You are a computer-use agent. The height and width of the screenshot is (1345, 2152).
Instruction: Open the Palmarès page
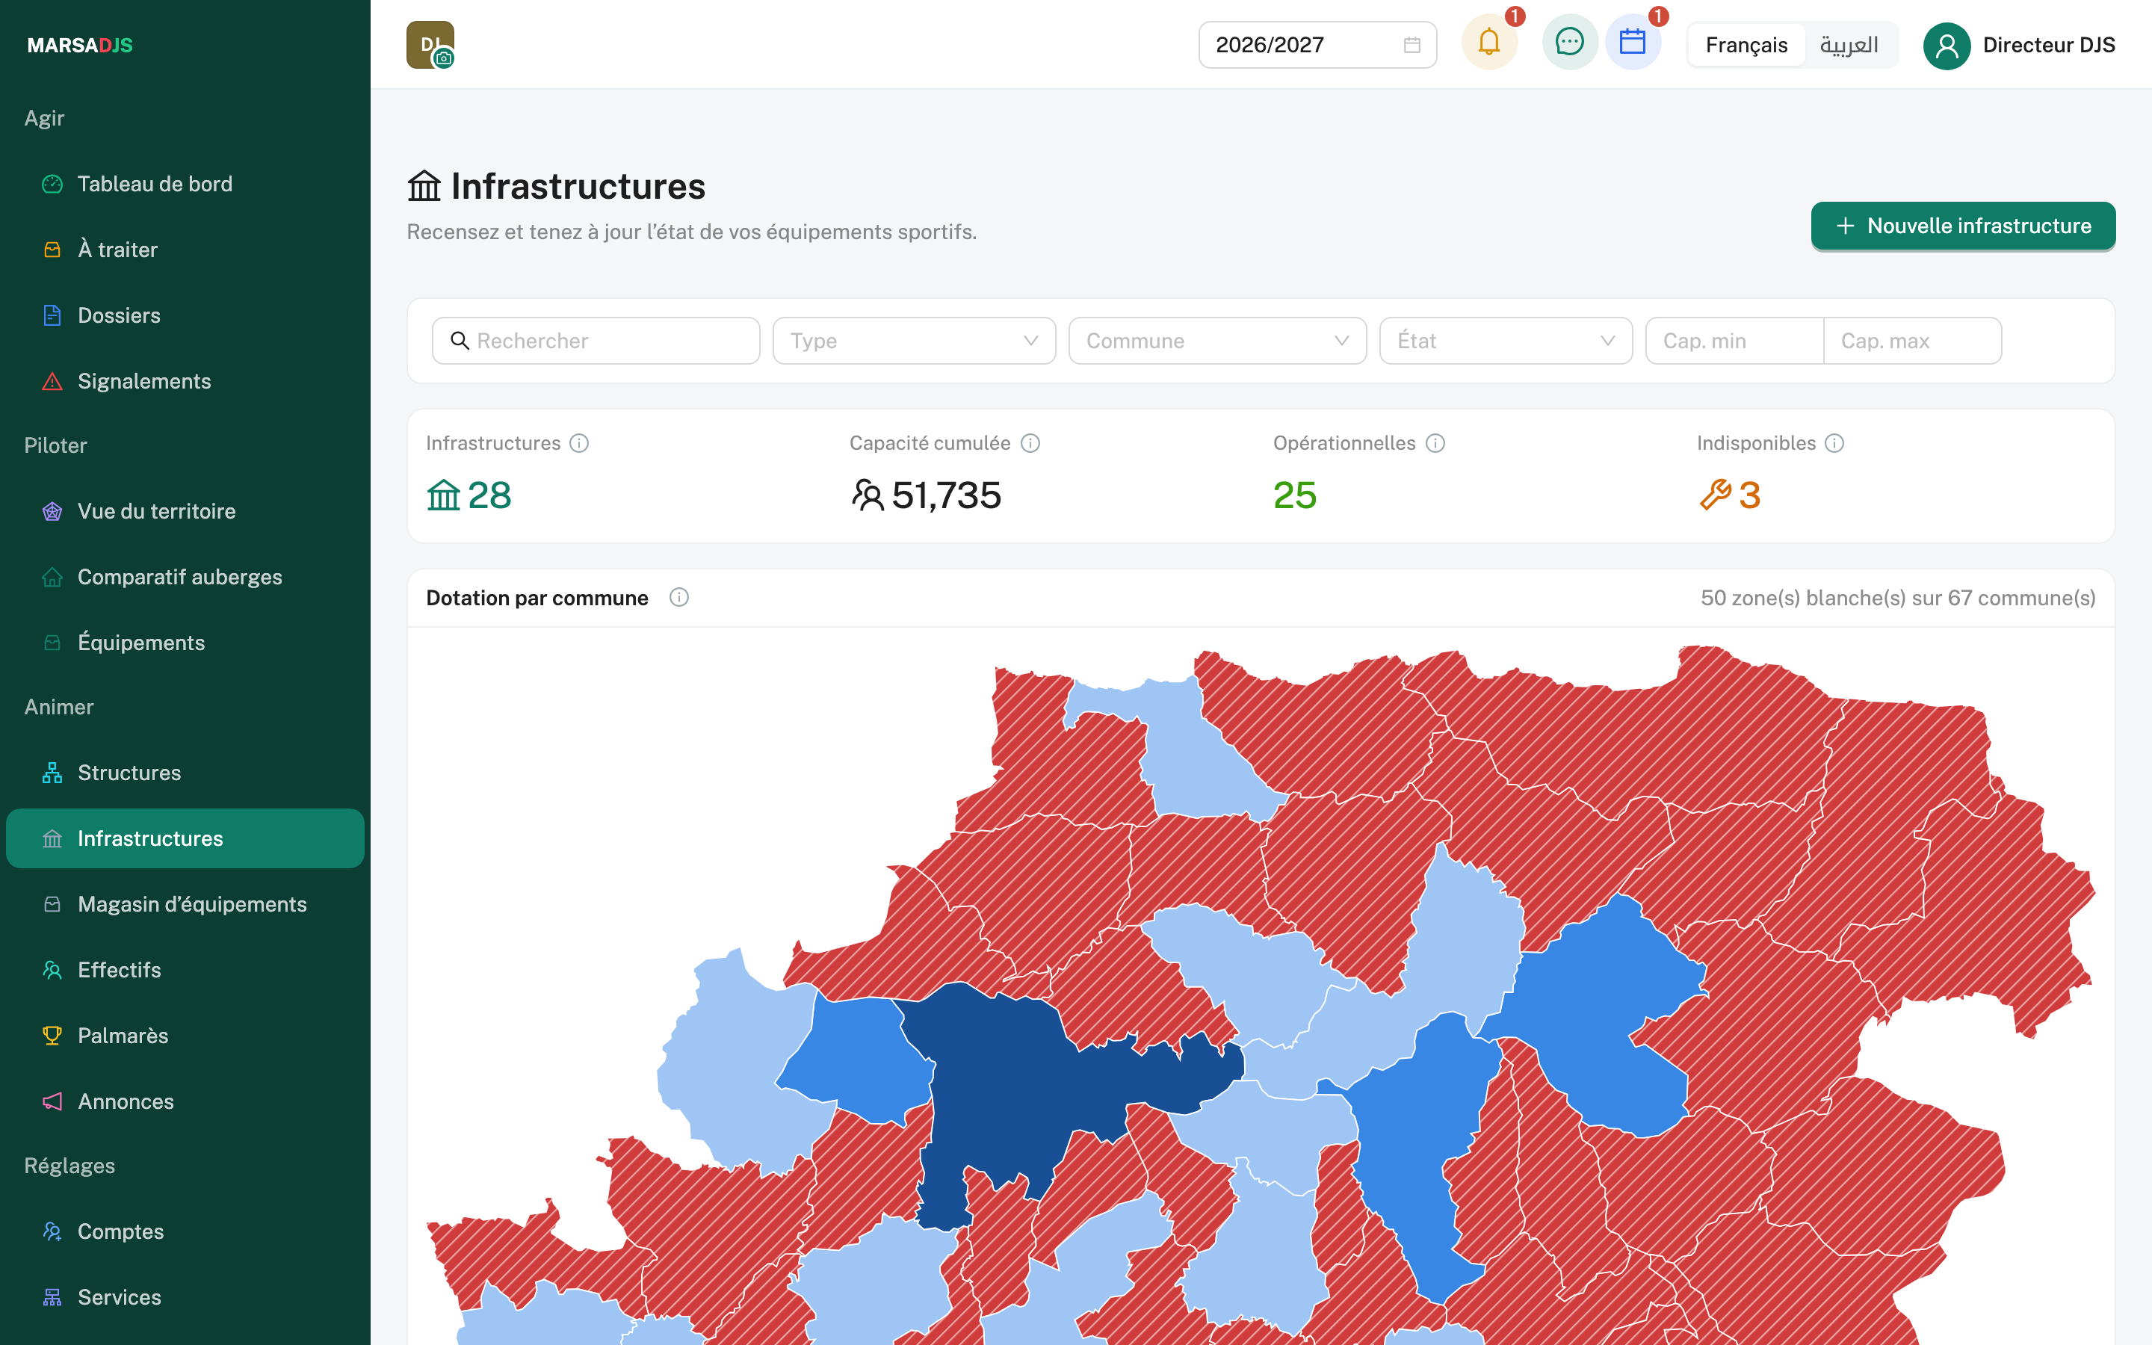pos(185,1036)
